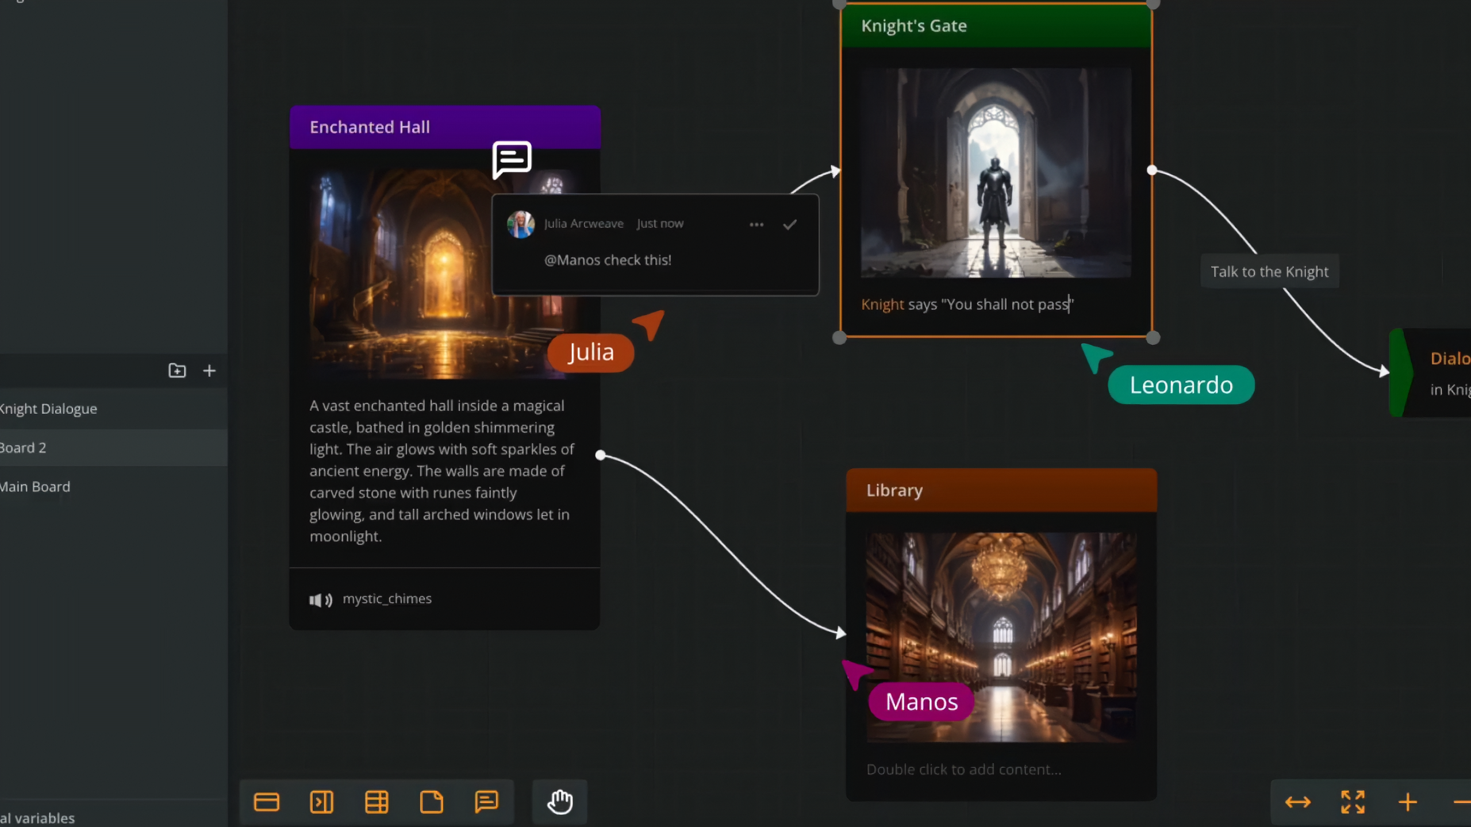Click the horizontal fit-width icon in bottom right

[1297, 802]
